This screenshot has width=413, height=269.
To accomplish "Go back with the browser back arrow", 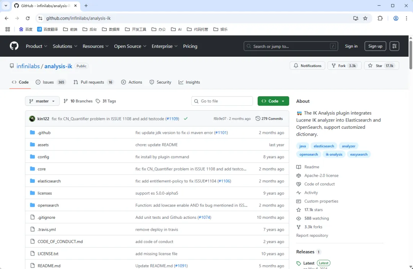I will 7,18.
